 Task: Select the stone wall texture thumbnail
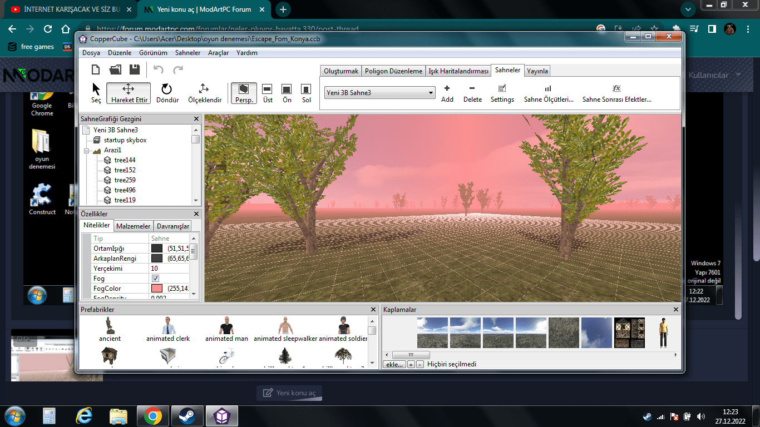[564, 333]
